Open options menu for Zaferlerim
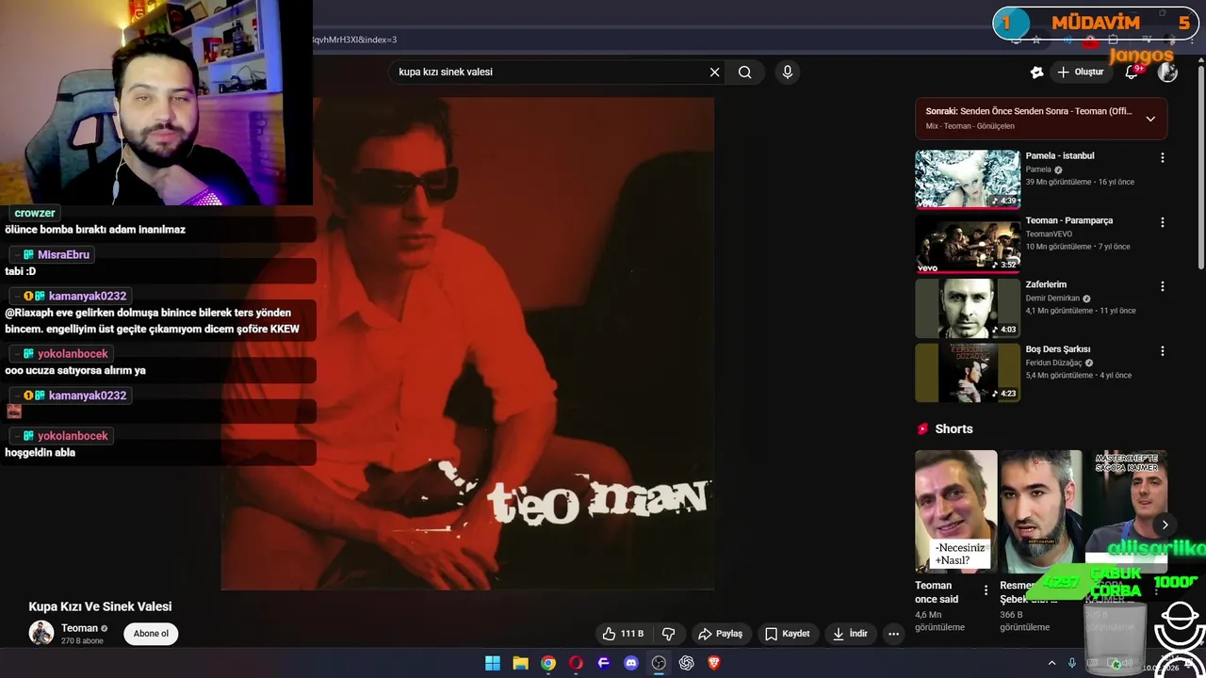This screenshot has height=678, width=1206. pos(1162,286)
